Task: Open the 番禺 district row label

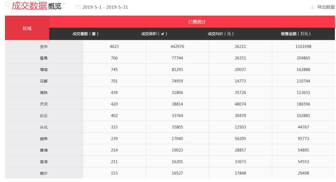Action: 44,58
